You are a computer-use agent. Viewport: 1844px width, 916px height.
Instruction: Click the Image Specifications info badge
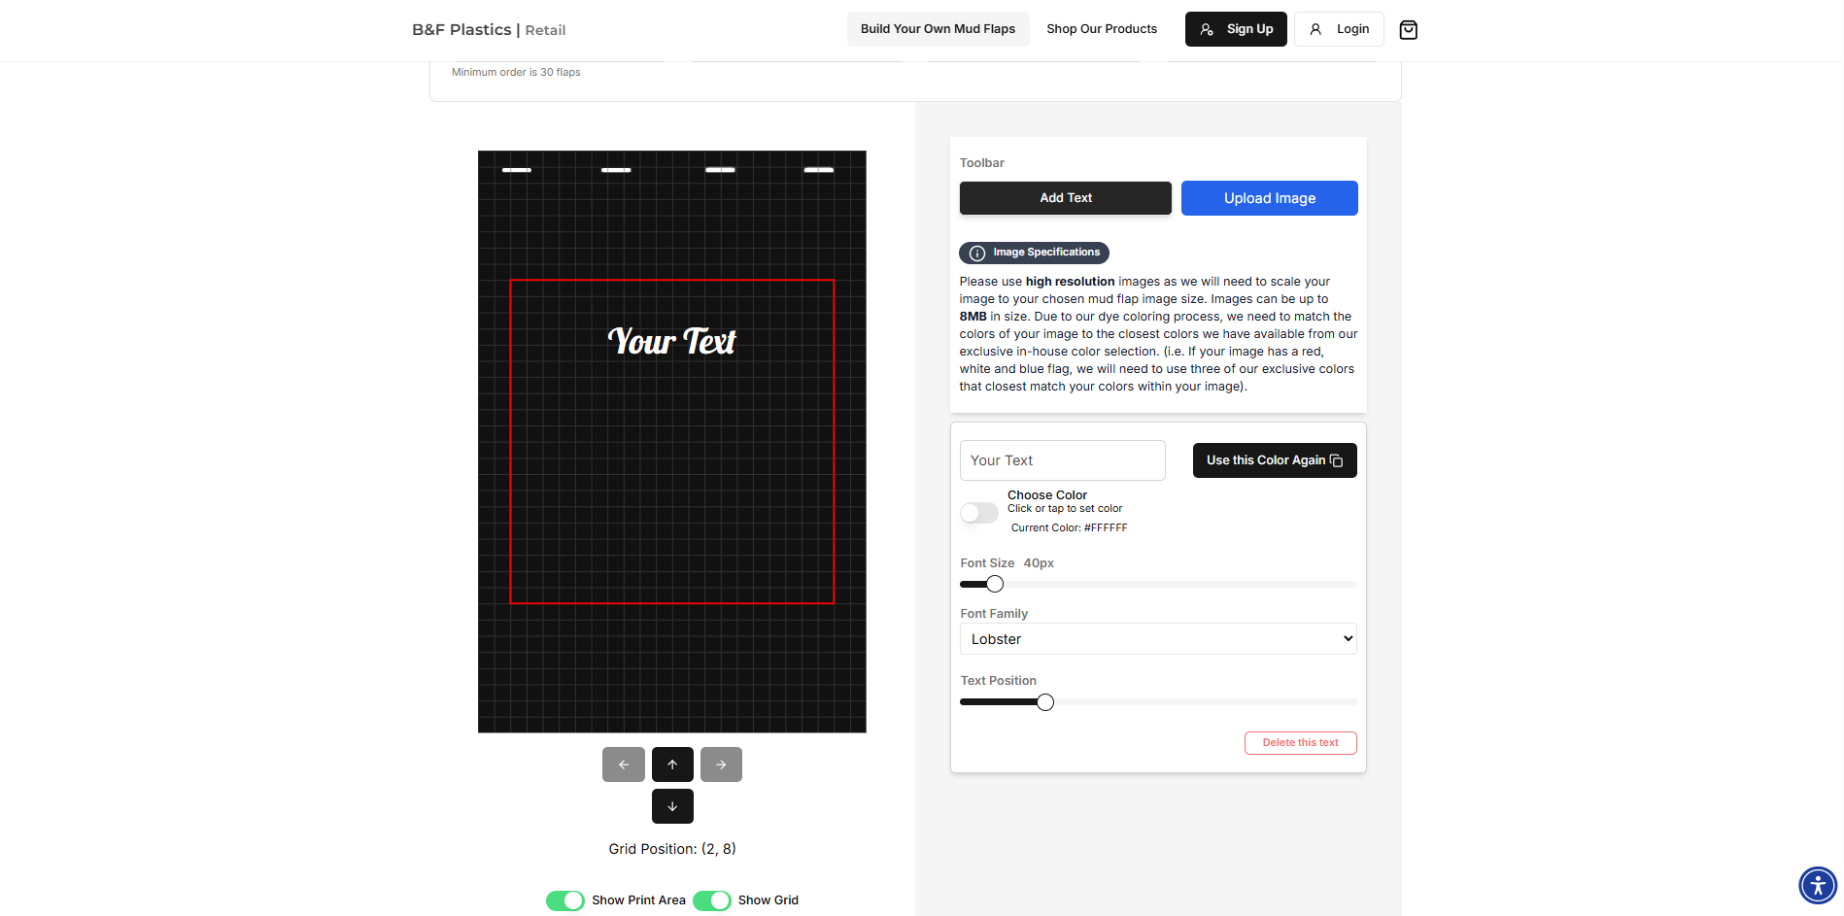[x=1034, y=253]
